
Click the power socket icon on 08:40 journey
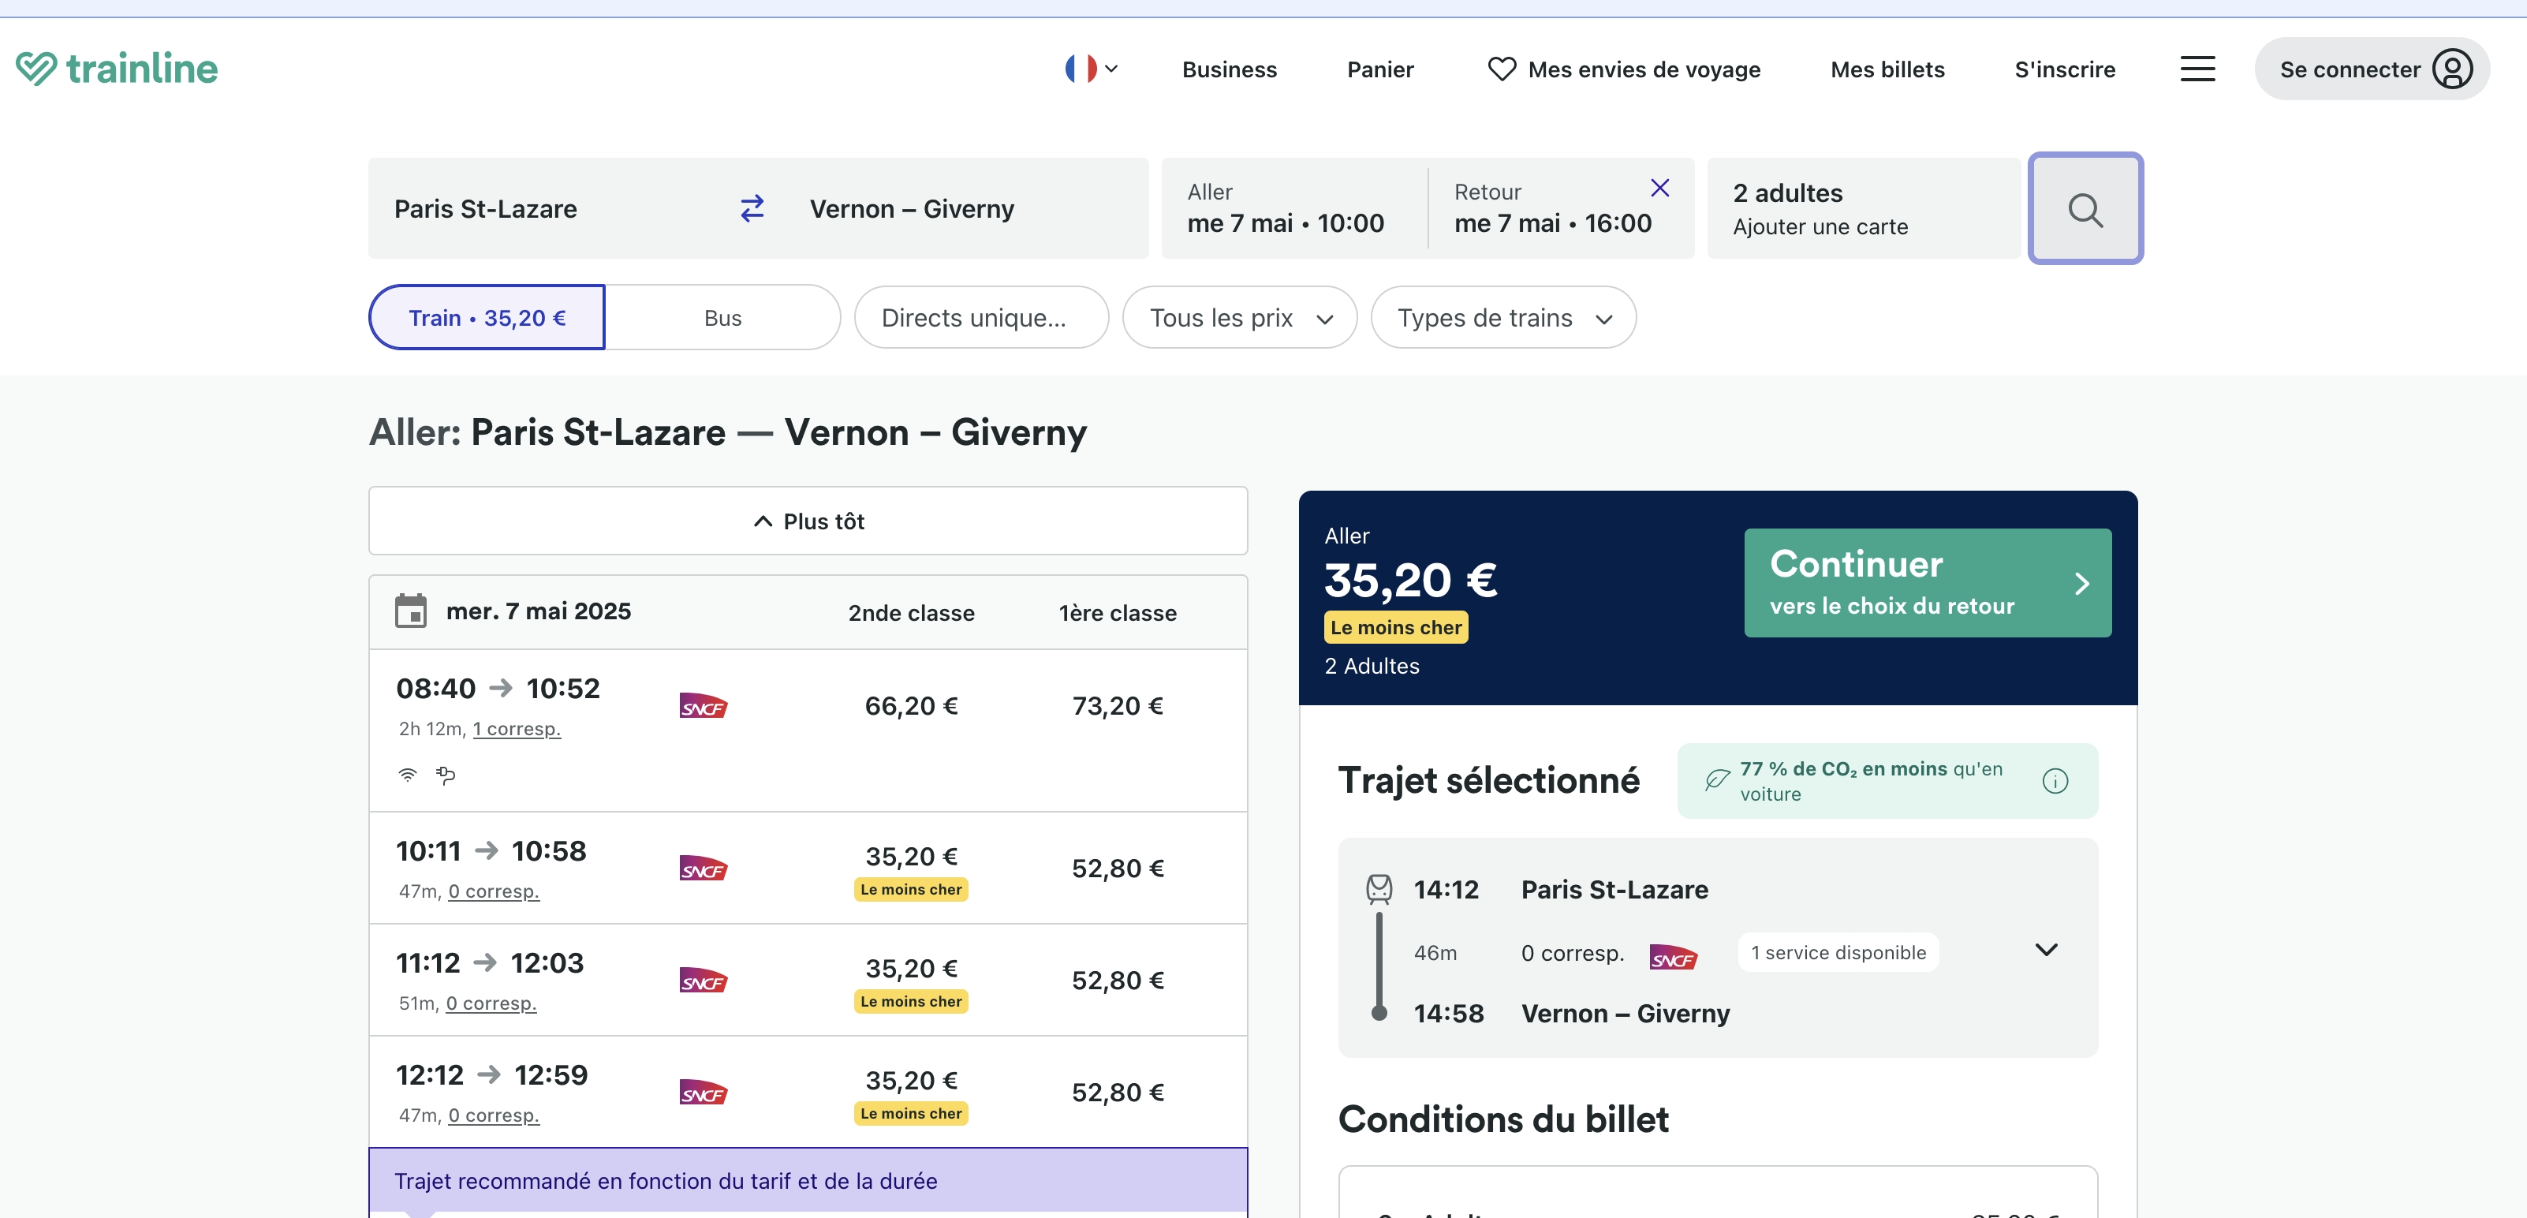(446, 775)
